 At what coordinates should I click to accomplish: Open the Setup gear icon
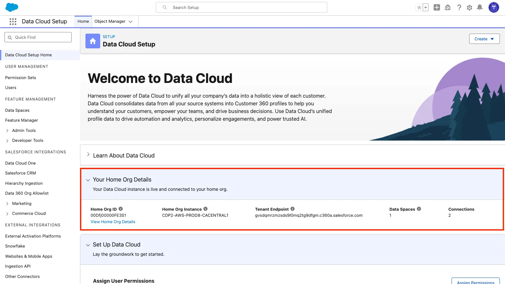pos(469,7)
